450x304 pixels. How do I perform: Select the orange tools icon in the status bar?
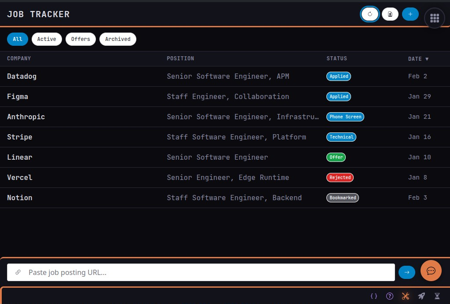pos(405,296)
